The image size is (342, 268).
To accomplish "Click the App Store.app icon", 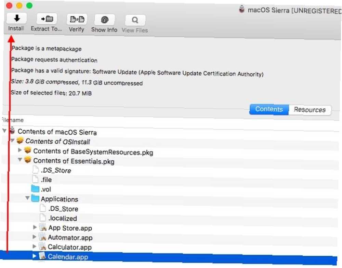I will (43, 227).
